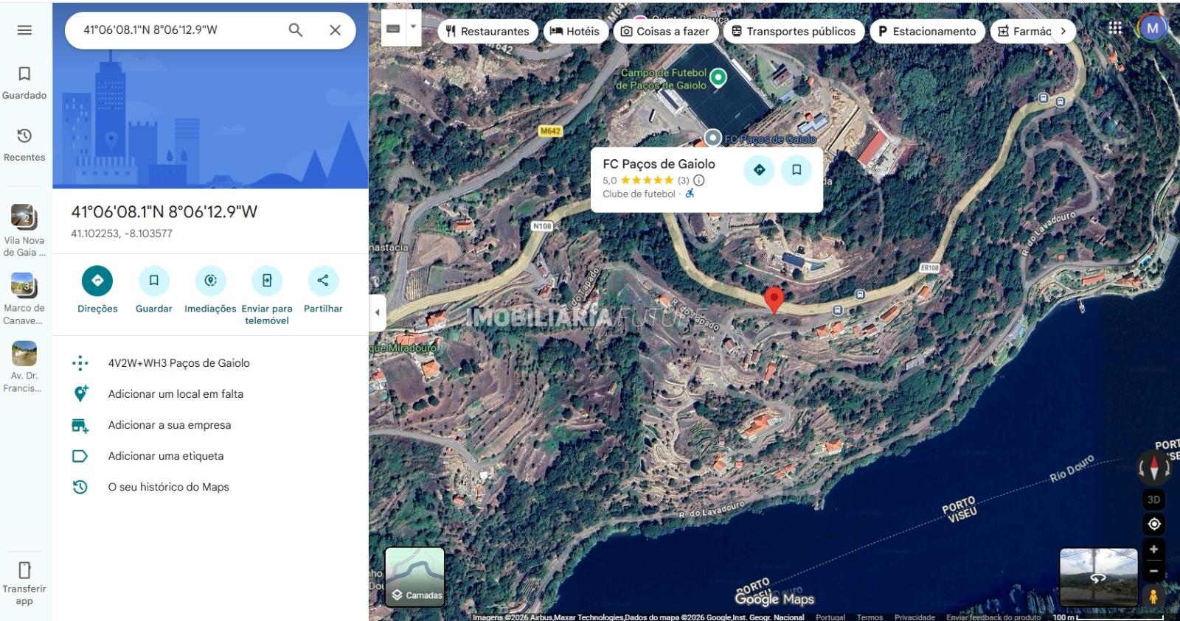Open Recentes history in sidebar
The image size is (1180, 621).
24,144
